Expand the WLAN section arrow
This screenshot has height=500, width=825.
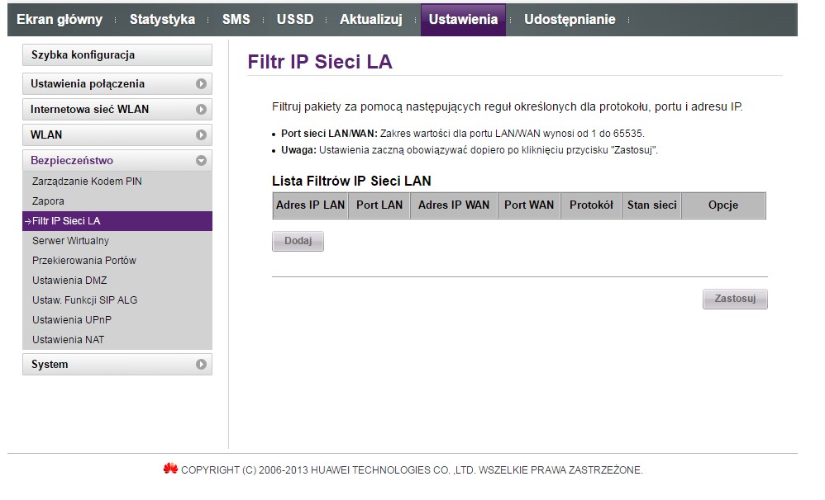(x=201, y=135)
